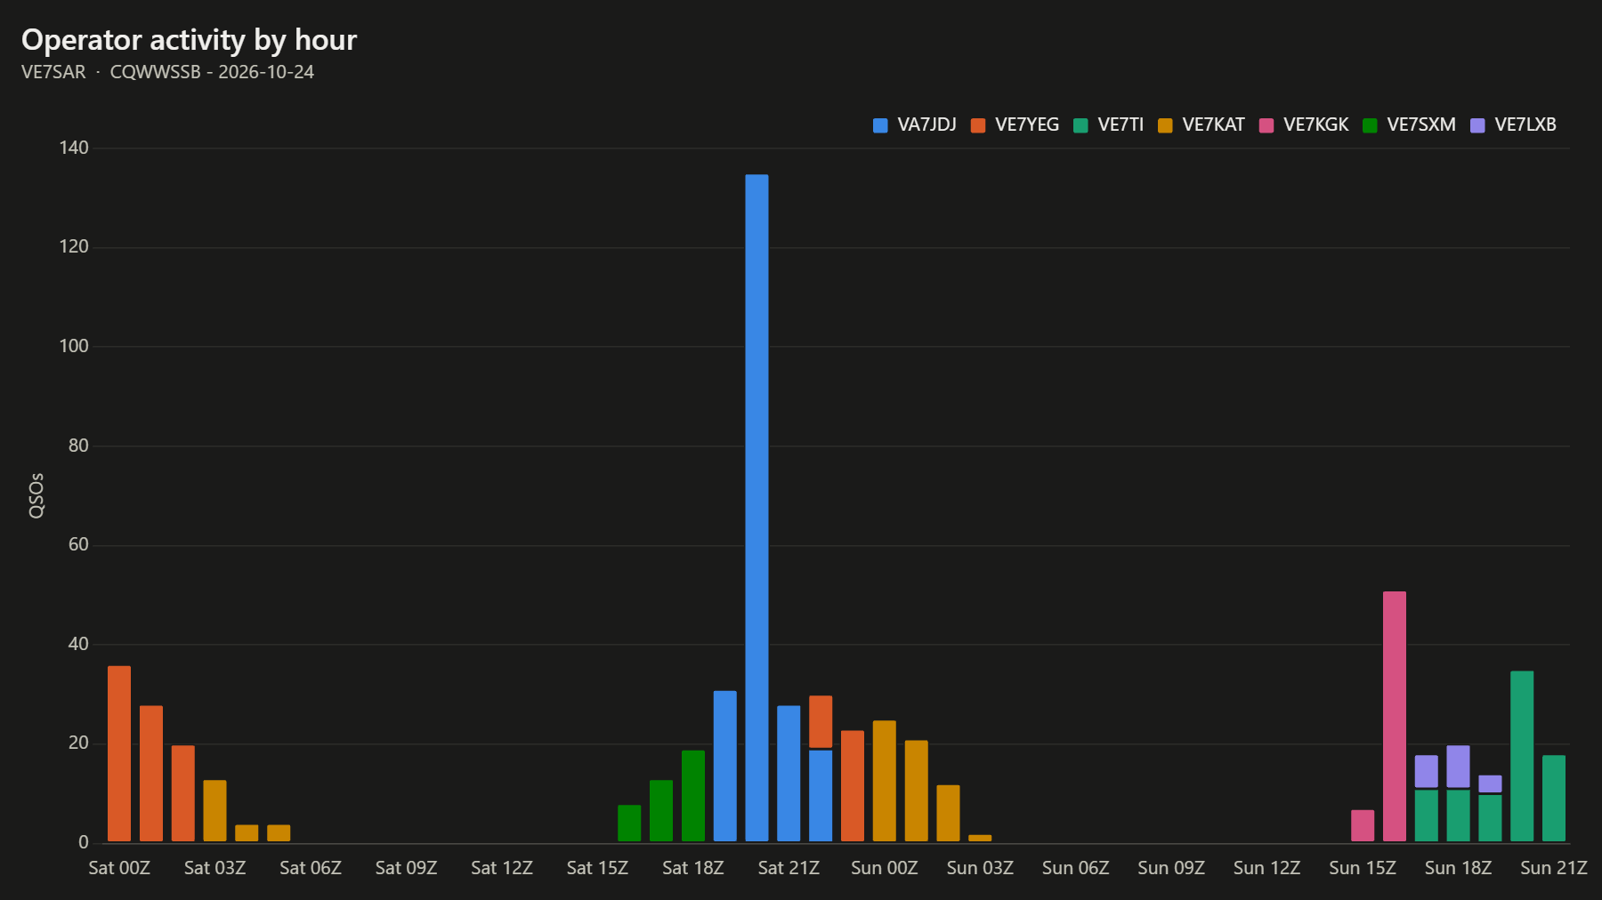Click the 'Sun 09Z' x-axis label
1602x900 pixels.
[x=1171, y=868]
